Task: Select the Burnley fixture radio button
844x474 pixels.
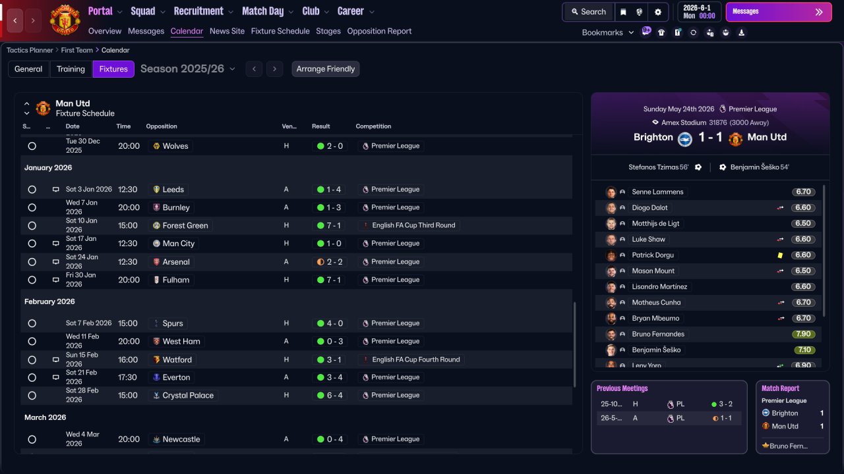Action: click(x=32, y=207)
